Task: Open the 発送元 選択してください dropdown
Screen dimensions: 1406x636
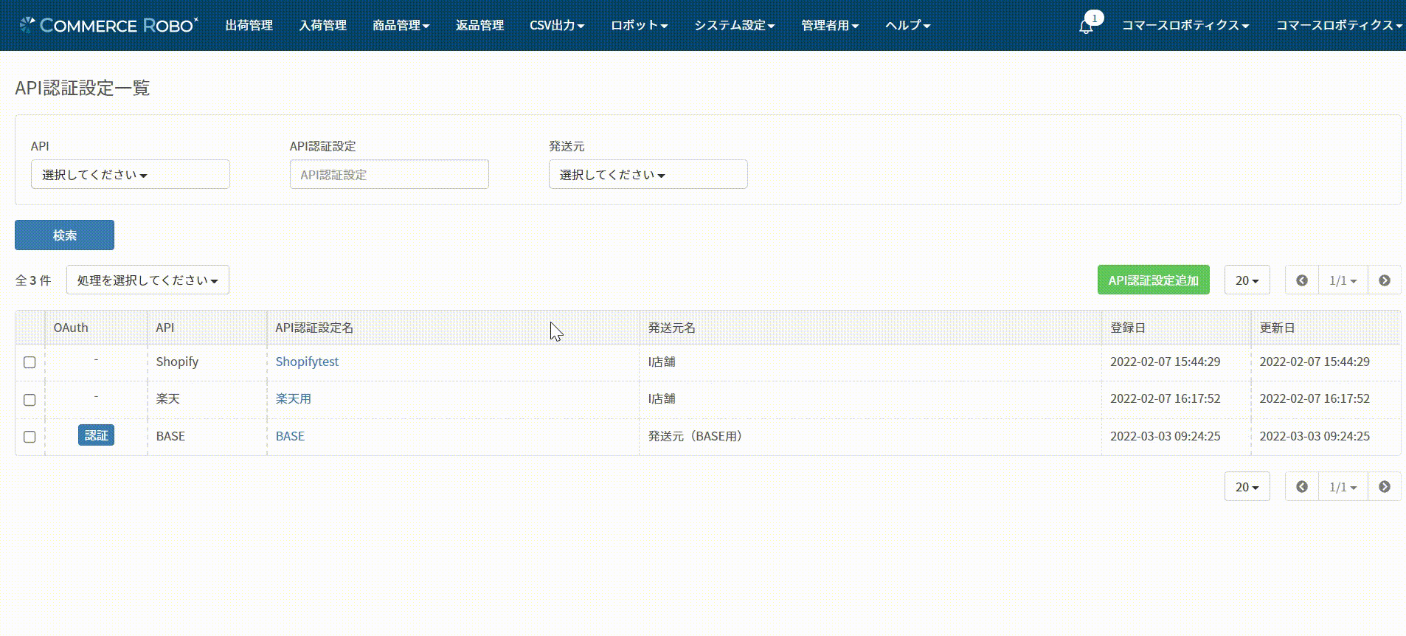Action: tap(648, 175)
